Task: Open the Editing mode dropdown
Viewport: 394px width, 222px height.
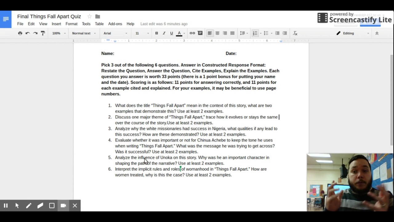Action: point(353,33)
